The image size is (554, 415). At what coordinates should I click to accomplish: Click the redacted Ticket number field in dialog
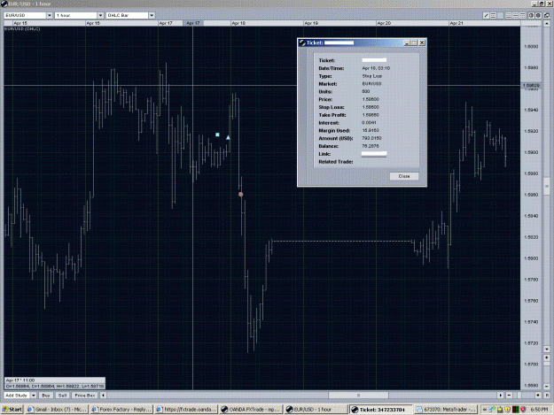[374, 60]
